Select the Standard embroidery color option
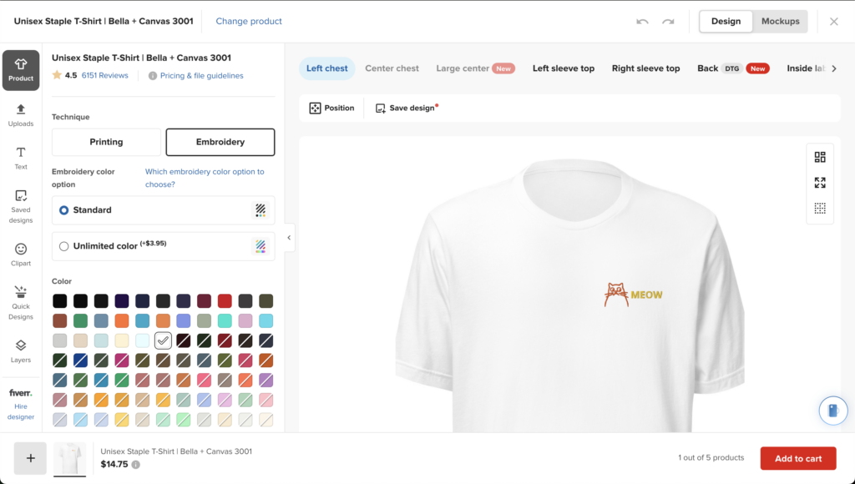855x484 pixels. click(163, 210)
